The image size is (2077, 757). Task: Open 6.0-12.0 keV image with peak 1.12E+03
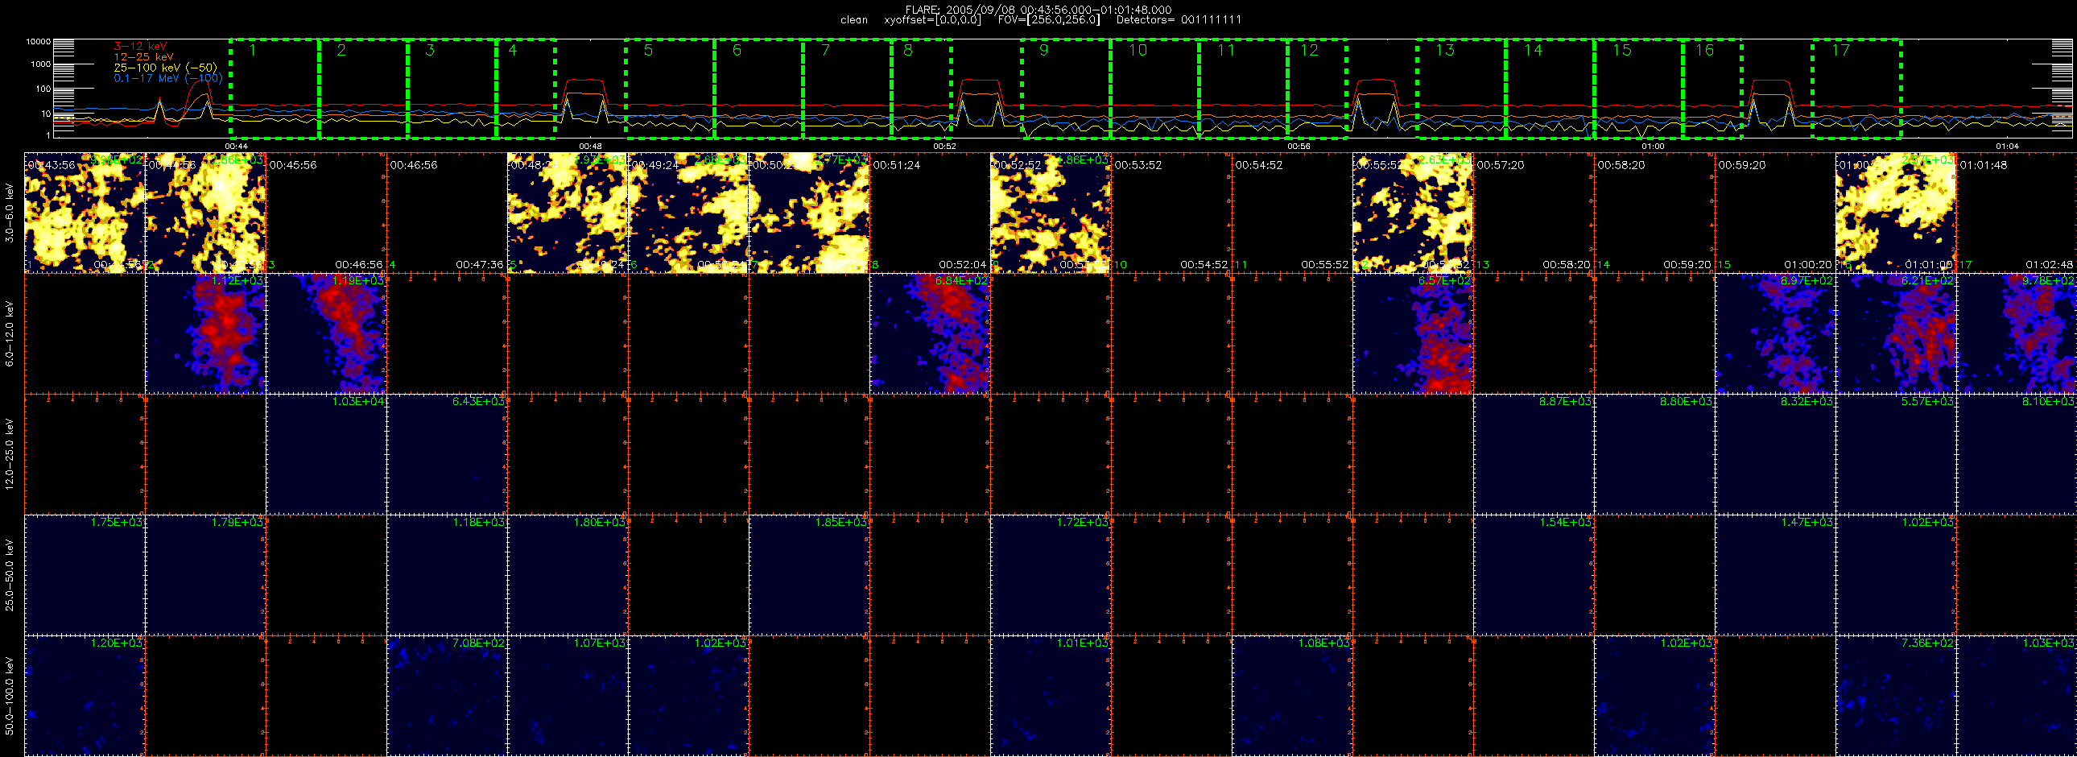(205, 333)
